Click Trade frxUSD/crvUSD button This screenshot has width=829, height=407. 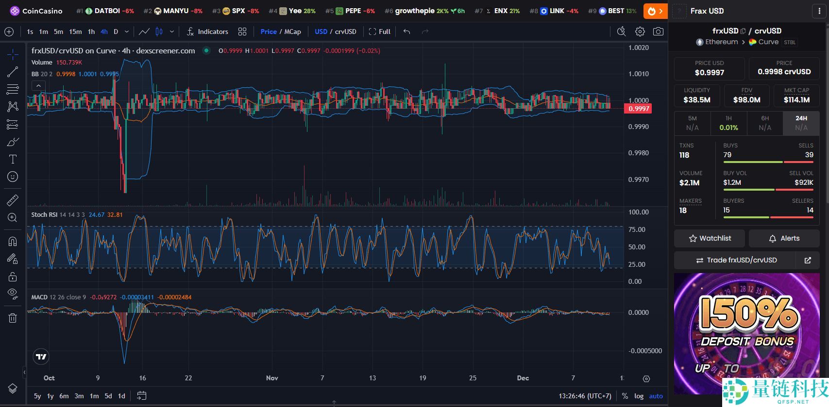pos(735,260)
